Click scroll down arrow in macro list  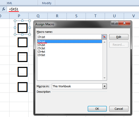tap(104, 78)
